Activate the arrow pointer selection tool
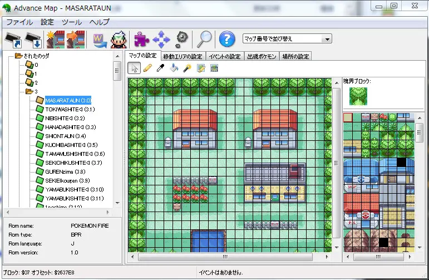Image resolution: width=429 pixels, height=280 pixels. 134,68
